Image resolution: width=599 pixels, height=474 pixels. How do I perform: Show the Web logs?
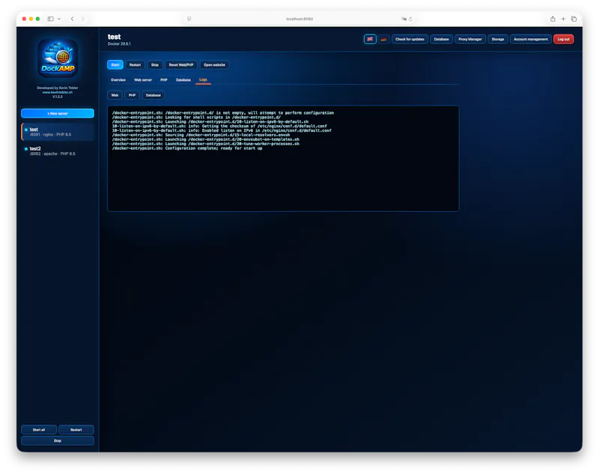click(115, 95)
